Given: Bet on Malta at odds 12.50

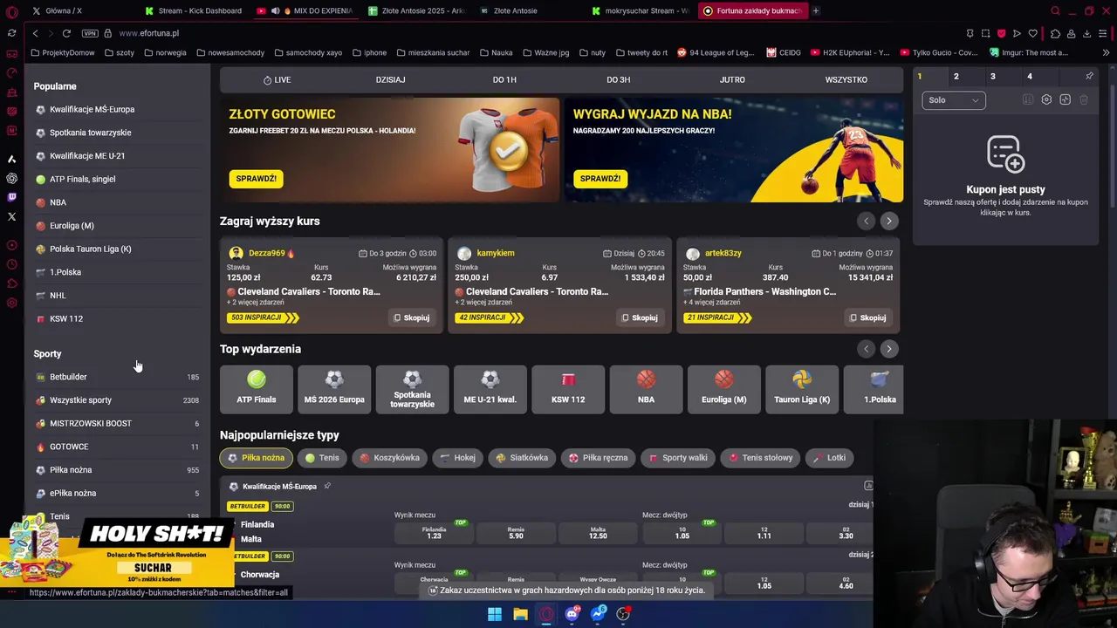Looking at the screenshot, I should pos(598,532).
